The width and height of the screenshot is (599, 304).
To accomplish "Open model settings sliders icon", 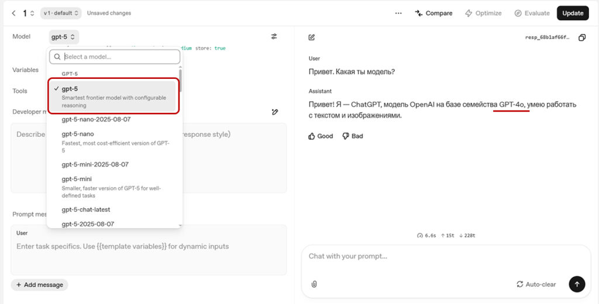I will coord(274,37).
